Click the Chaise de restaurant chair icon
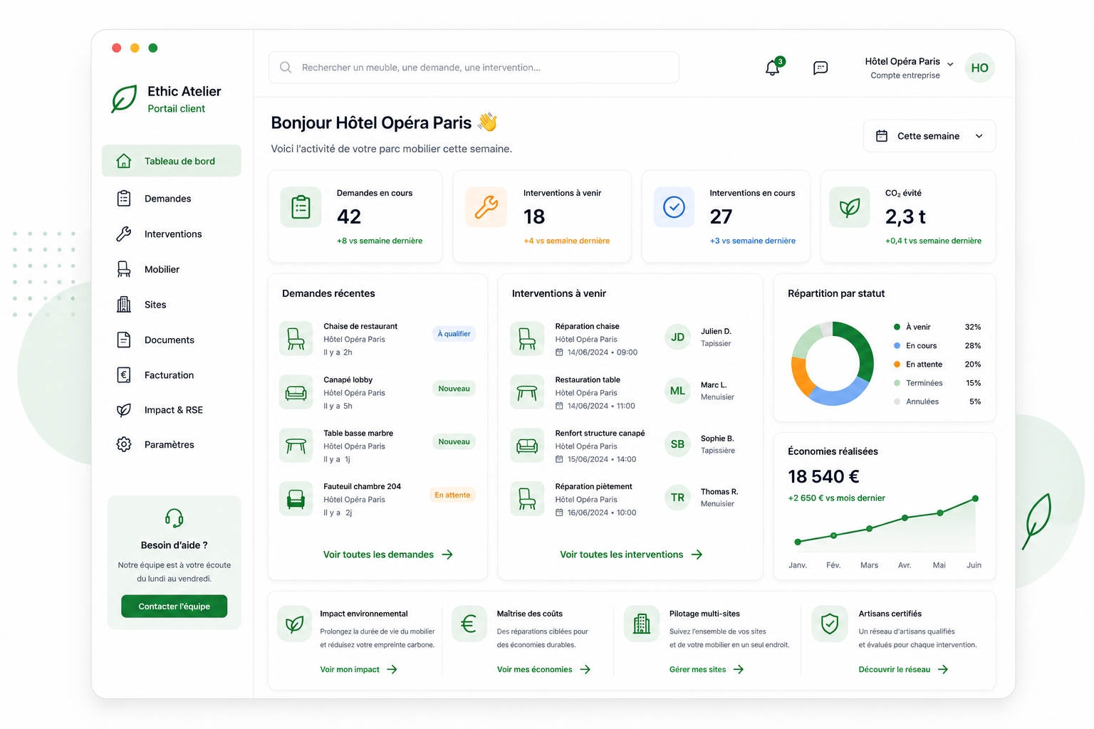The image size is (1094, 729). coord(296,339)
